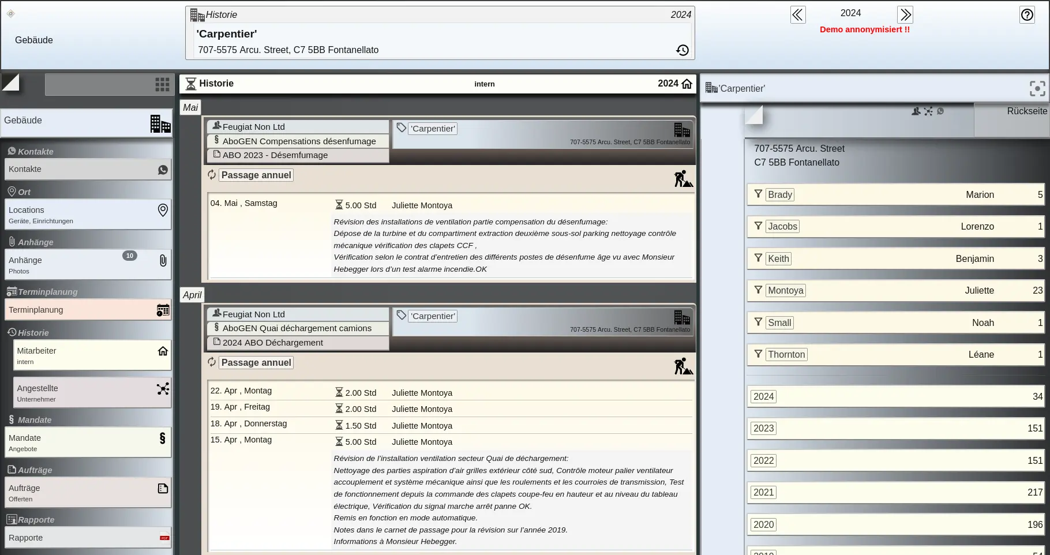This screenshot has height=555, width=1050.
Task: Click the hourglass icon in the Historie header
Action: tap(191, 84)
